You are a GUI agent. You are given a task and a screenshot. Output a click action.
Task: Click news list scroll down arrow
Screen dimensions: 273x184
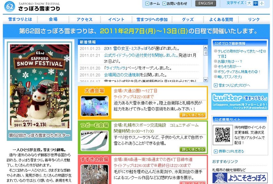point(206,80)
